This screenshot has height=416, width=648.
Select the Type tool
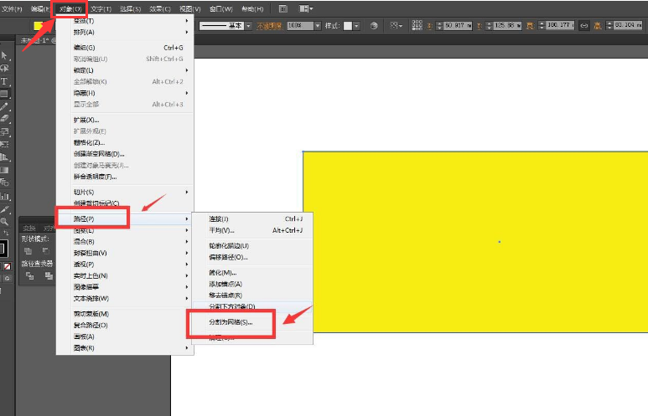point(5,81)
